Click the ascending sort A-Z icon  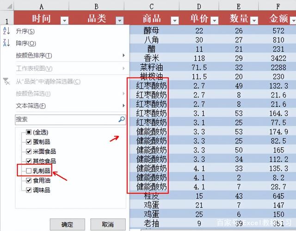(x=6, y=31)
